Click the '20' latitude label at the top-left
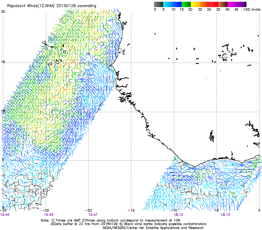The height and width of the screenshot is (230, 262). [3, 12]
